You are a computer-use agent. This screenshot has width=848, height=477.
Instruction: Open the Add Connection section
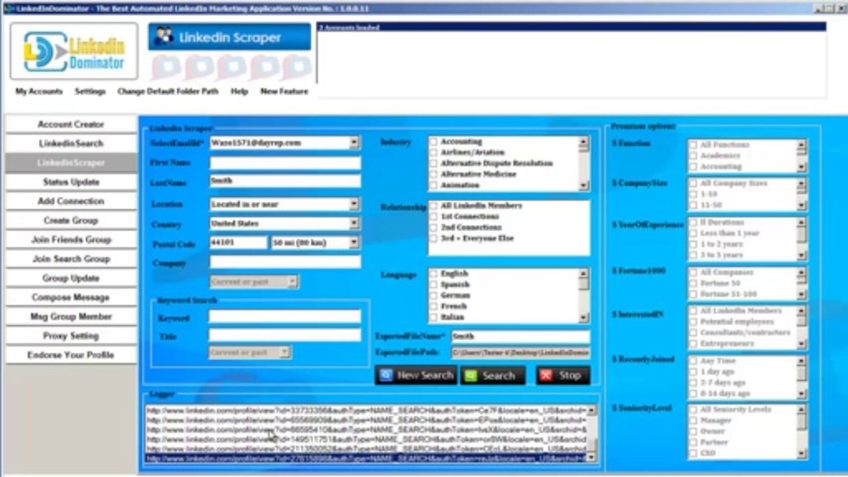coord(71,201)
